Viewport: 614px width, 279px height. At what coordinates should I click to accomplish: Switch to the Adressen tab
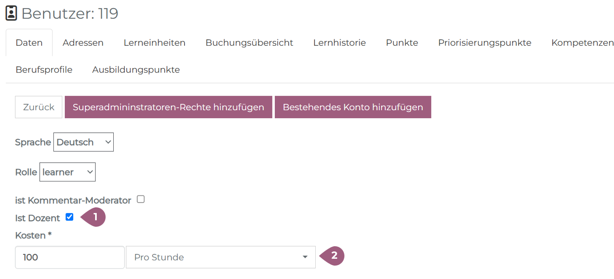tap(83, 43)
